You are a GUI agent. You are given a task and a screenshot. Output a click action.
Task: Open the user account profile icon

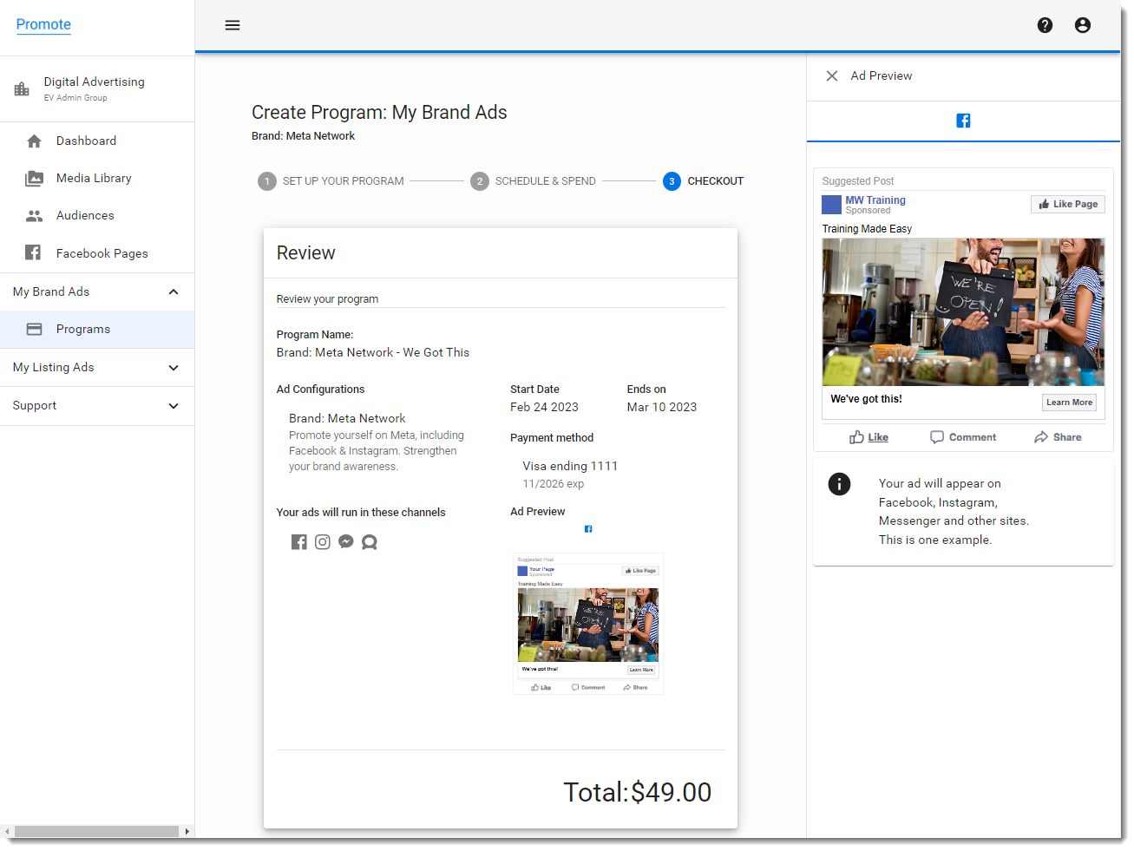(1082, 25)
